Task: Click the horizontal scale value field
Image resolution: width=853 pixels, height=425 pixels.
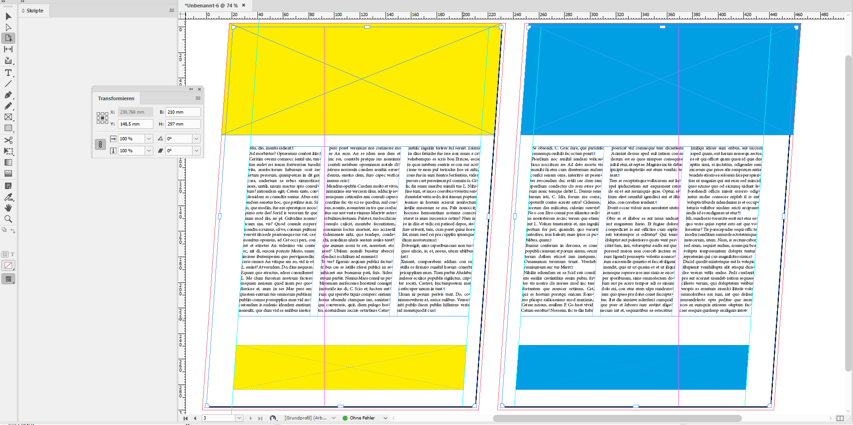Action: [131, 138]
